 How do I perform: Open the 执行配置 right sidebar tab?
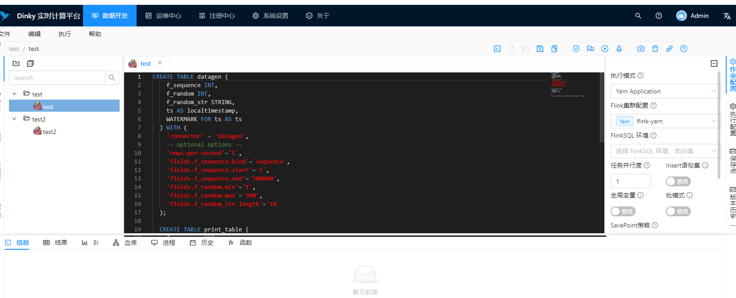[x=732, y=120]
